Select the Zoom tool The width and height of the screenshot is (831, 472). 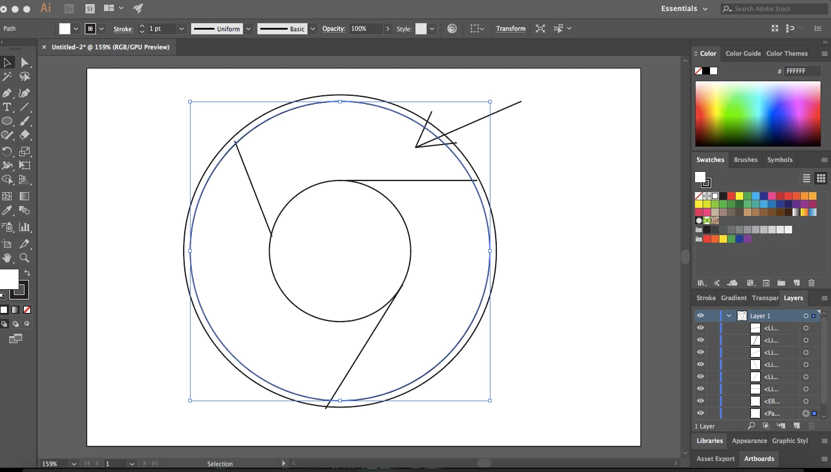click(x=25, y=258)
